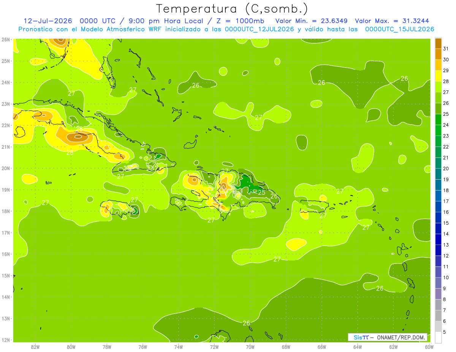Click the '66W' longitude axis label
This screenshot has width=456, height=352.
322,347
